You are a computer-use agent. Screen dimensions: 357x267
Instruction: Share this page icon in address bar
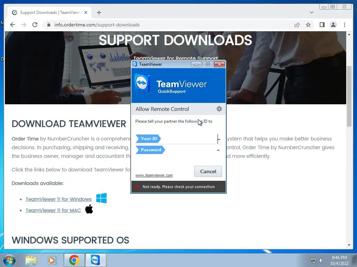pyautogui.click(x=297, y=25)
